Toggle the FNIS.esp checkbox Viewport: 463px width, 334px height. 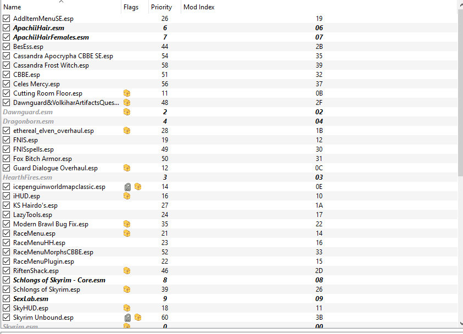point(6,140)
